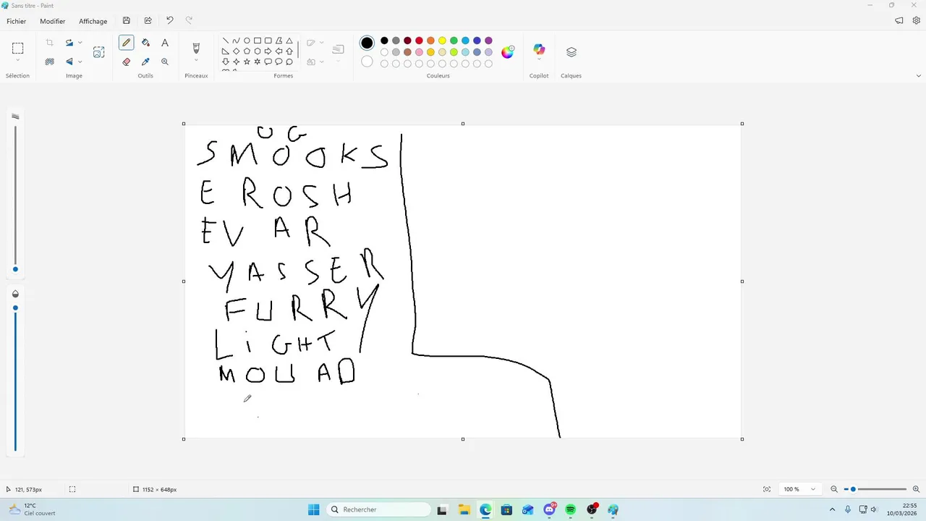926x521 pixels.
Task: Choose the Oval shape
Action: coord(247,41)
